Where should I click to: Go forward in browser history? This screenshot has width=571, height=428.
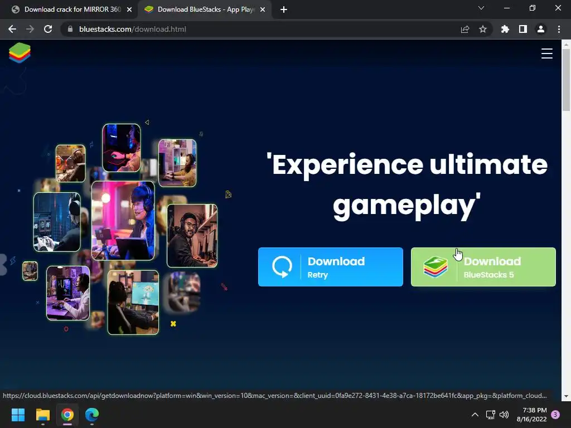30,29
